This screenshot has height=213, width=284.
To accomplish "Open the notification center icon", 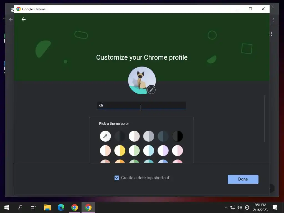I will pyautogui.click(x=275, y=207).
